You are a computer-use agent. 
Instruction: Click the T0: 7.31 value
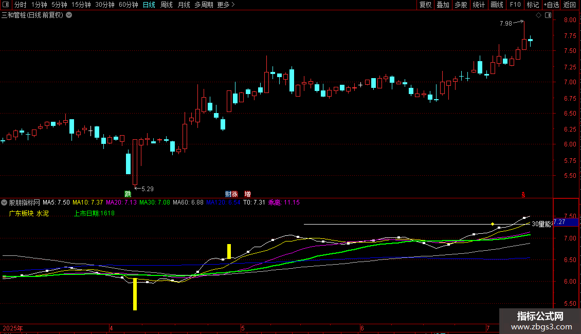tap(254, 202)
